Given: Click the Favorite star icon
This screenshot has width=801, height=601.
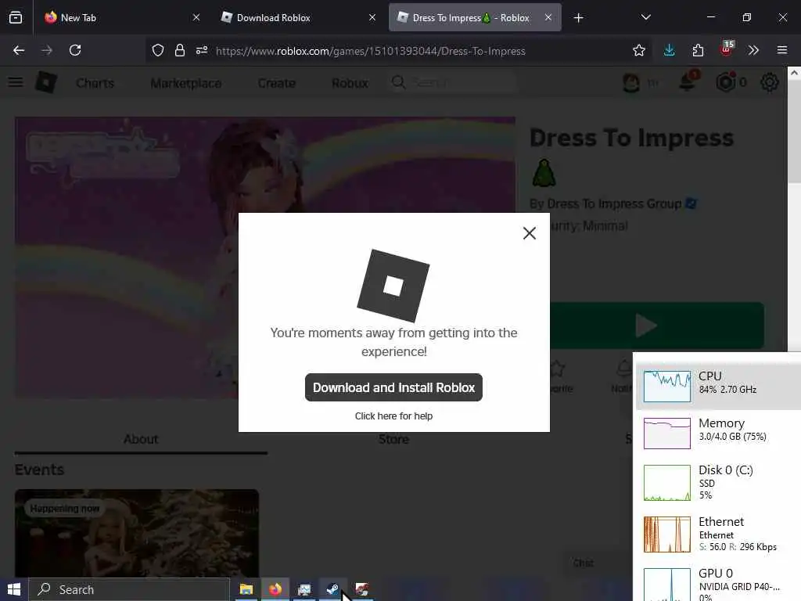Looking at the screenshot, I should point(557,369).
